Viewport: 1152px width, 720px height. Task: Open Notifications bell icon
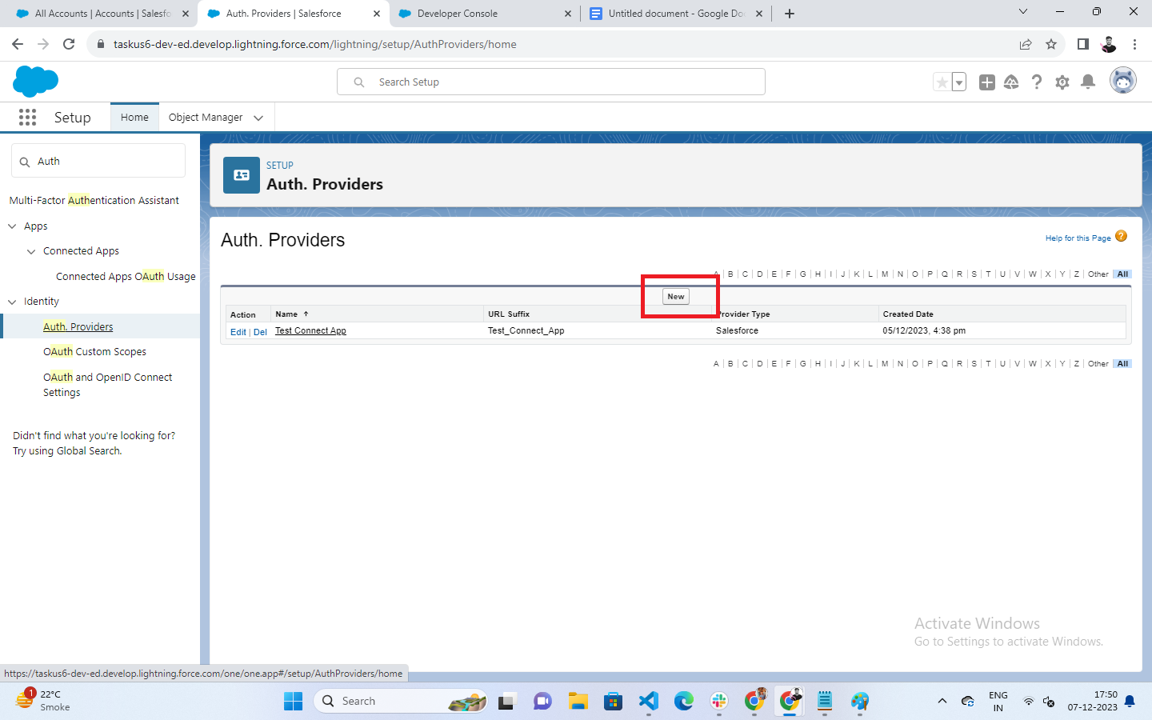[1088, 82]
